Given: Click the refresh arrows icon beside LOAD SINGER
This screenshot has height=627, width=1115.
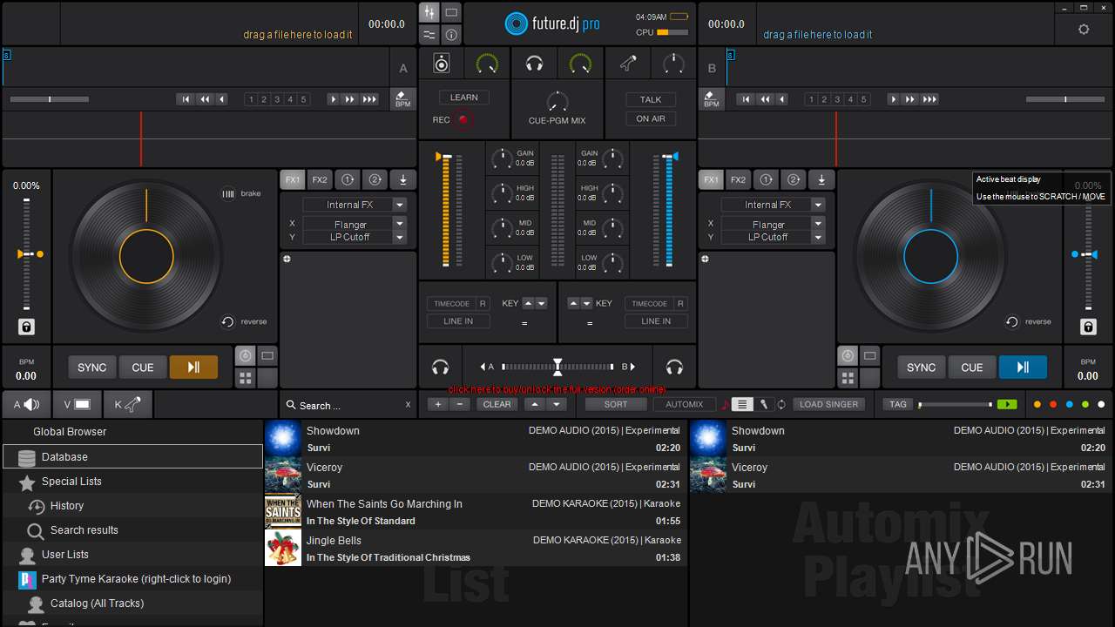Looking at the screenshot, I should click(781, 404).
